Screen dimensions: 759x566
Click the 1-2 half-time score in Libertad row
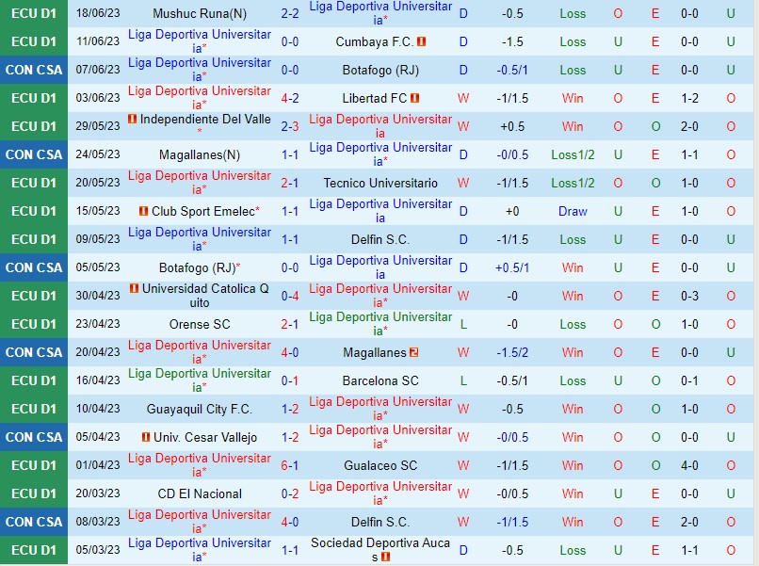coord(689,98)
